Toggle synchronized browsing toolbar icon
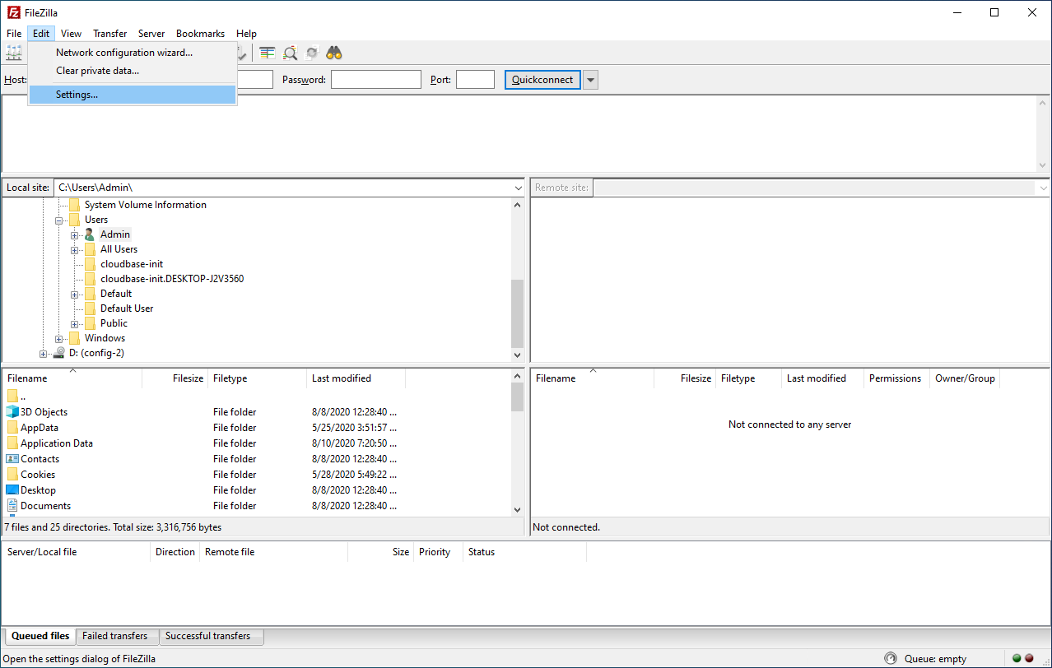Viewport: 1052px width, 668px height. [x=312, y=53]
